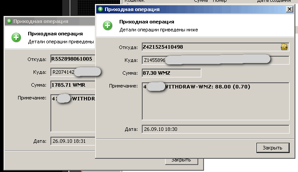Viewport: 298px width, 172px height.
Task: Click the back dialog title bar plus icon
Action: coord(9,21)
